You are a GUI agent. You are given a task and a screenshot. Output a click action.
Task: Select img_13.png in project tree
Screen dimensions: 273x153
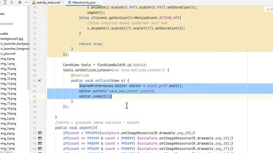coord(9,84)
